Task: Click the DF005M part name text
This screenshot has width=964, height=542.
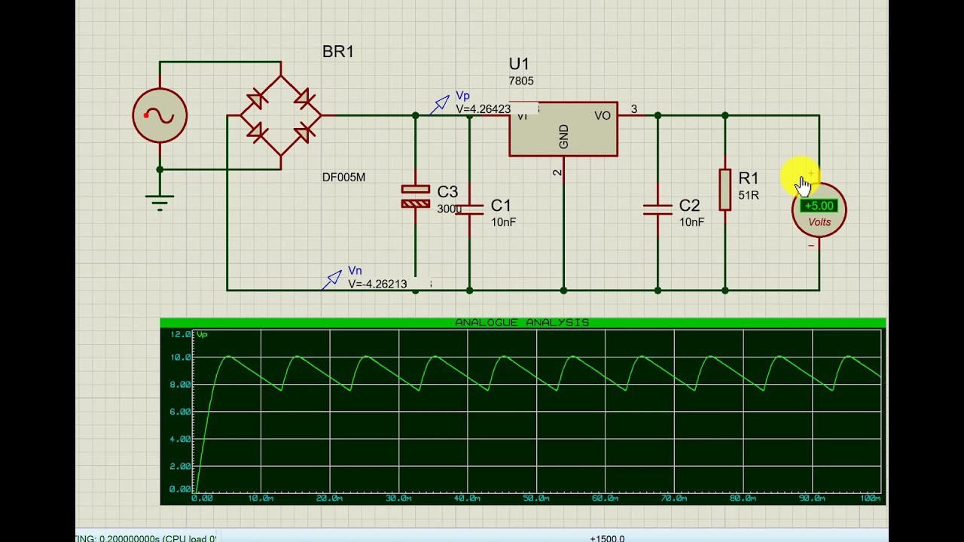Action: tap(343, 178)
